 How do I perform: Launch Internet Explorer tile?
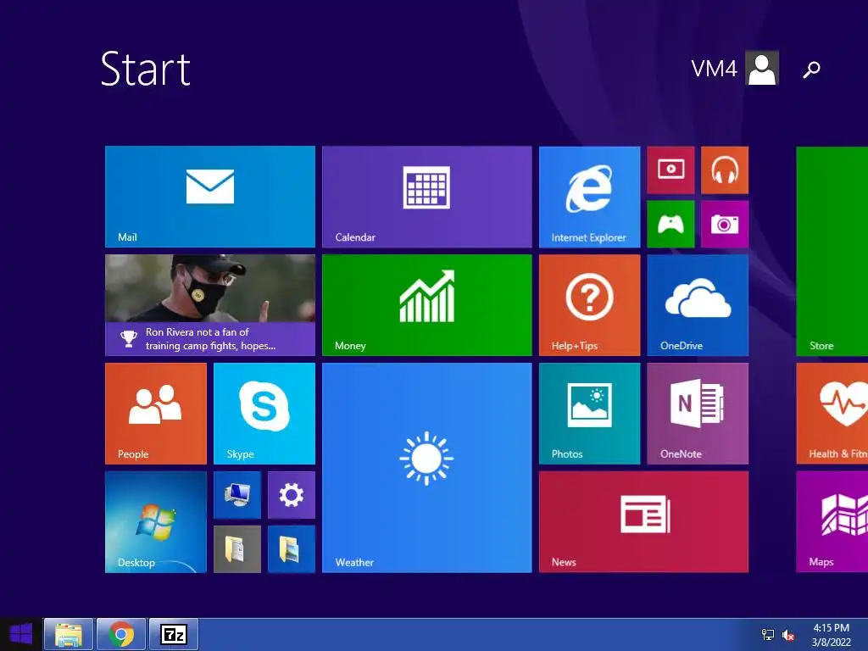click(590, 197)
